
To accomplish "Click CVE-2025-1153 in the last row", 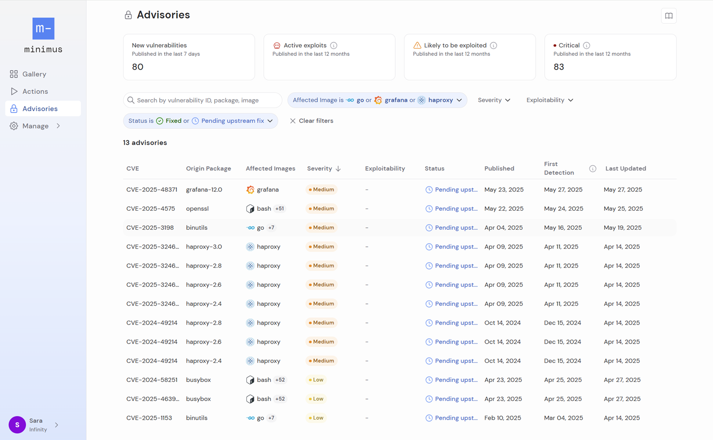I will pos(149,418).
